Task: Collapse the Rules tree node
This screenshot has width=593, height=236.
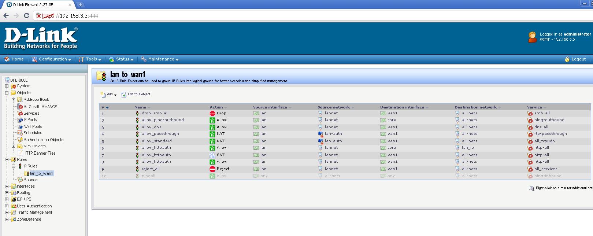Action: (7, 159)
